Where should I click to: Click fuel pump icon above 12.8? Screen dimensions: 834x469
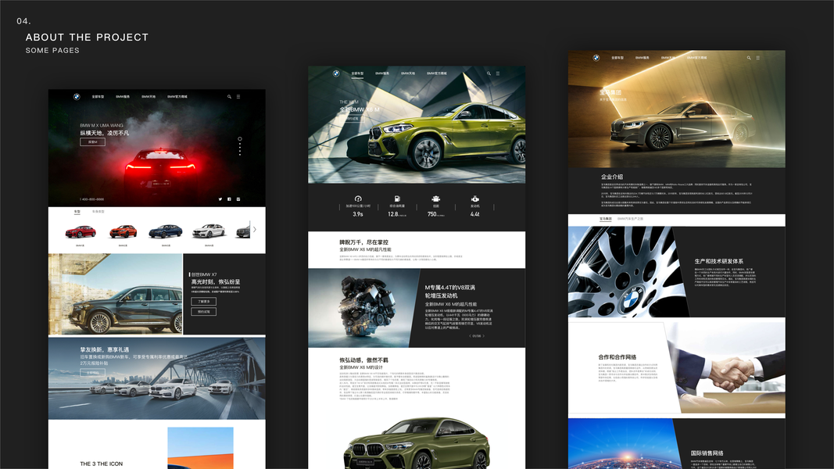click(397, 199)
